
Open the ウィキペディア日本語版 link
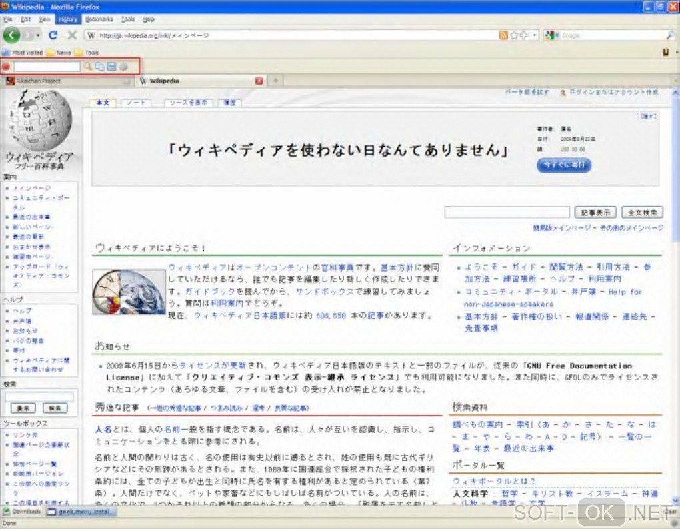point(240,316)
